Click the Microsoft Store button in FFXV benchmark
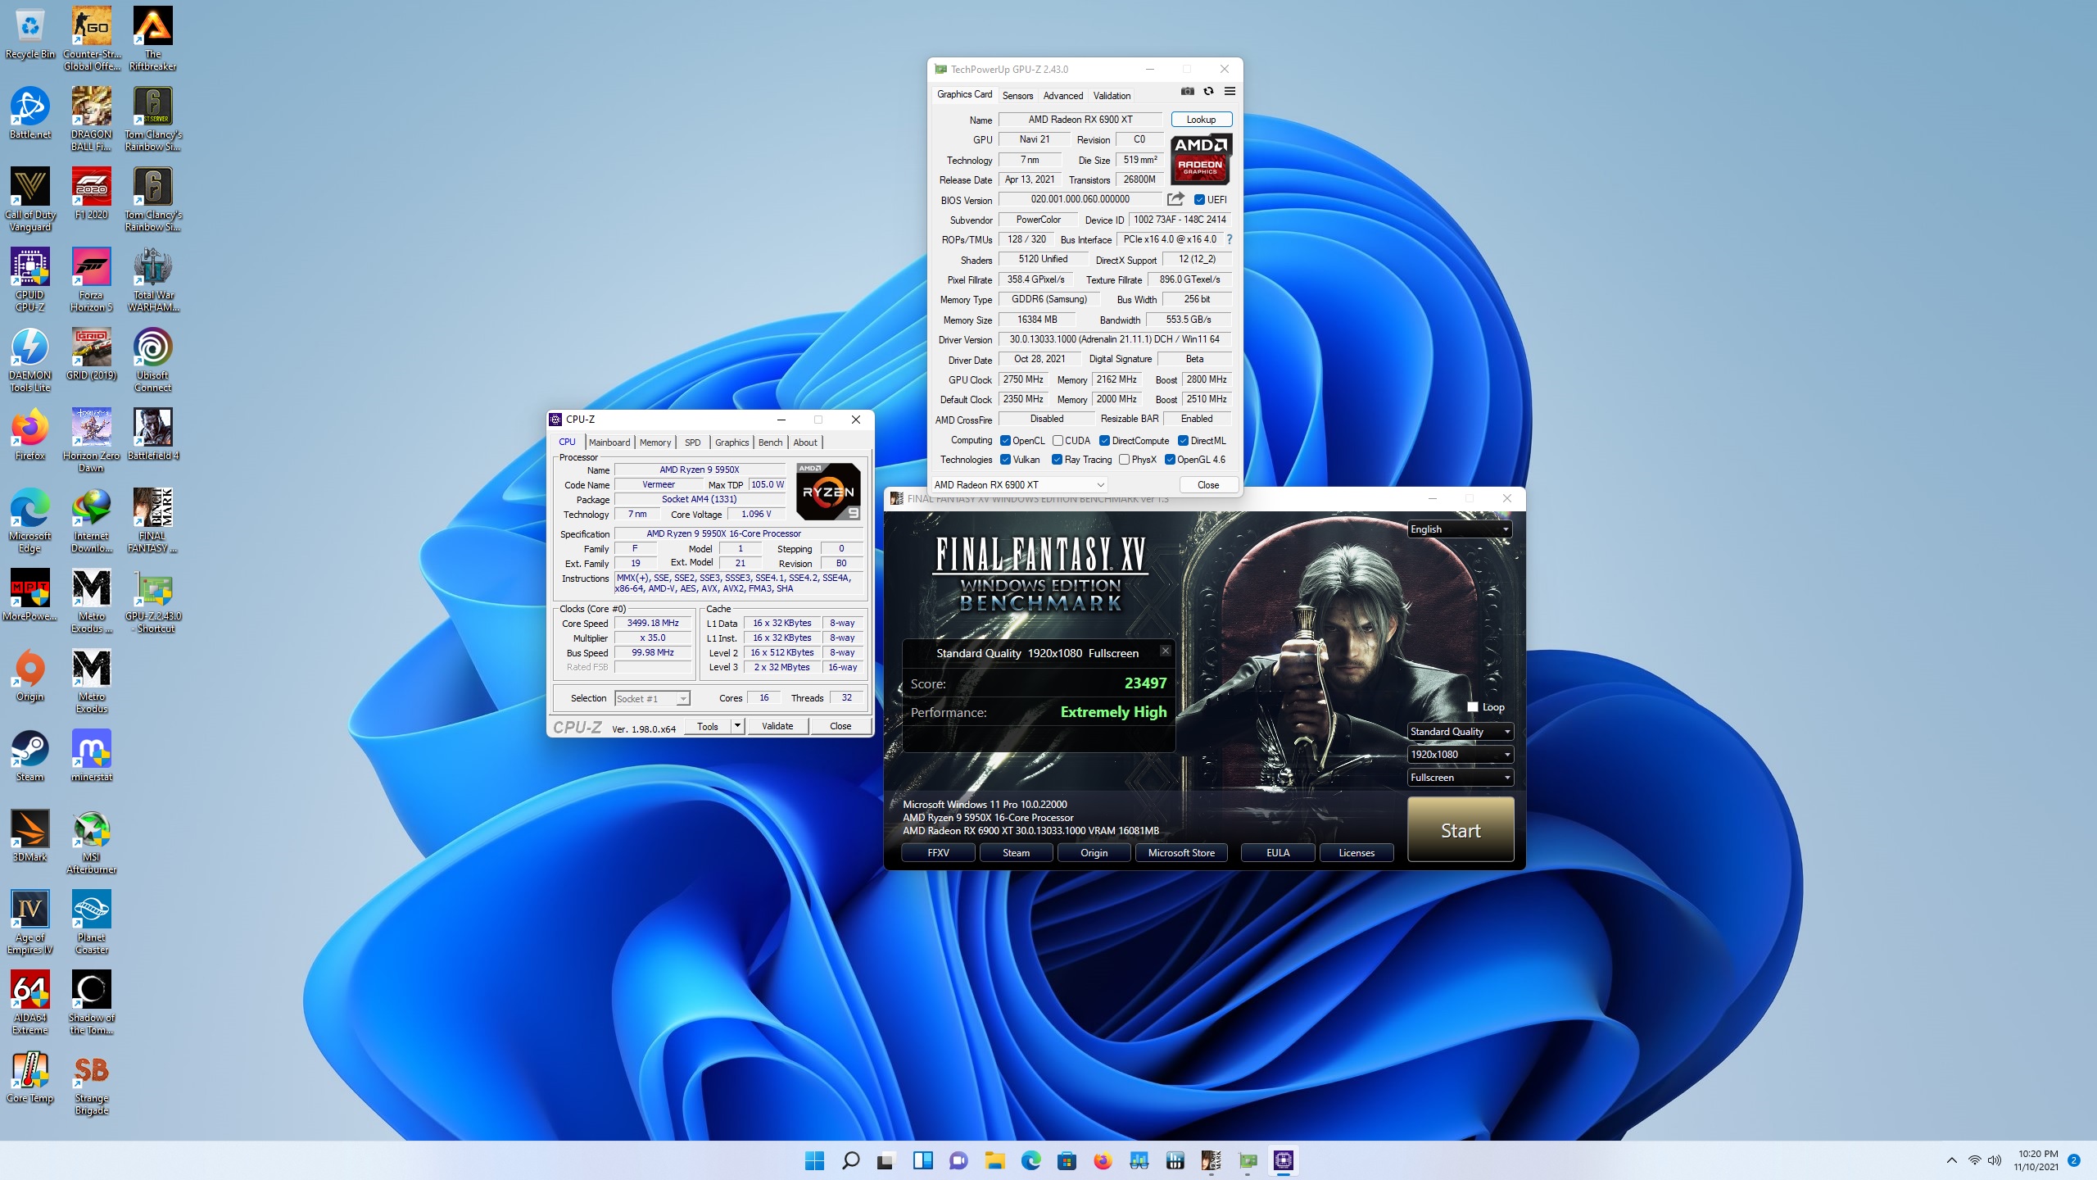2097x1180 pixels. pyautogui.click(x=1181, y=853)
